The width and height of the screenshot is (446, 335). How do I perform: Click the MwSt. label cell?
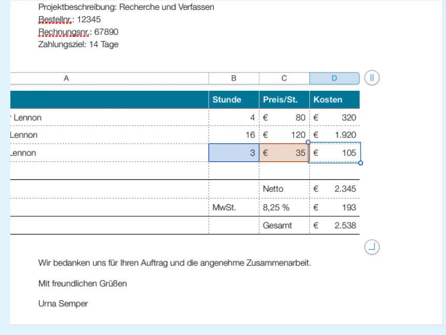click(x=234, y=207)
